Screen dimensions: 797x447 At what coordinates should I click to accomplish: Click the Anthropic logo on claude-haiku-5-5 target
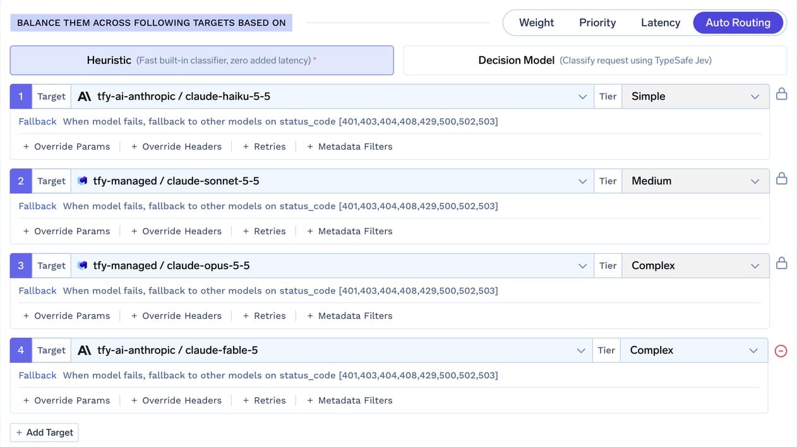tap(84, 97)
